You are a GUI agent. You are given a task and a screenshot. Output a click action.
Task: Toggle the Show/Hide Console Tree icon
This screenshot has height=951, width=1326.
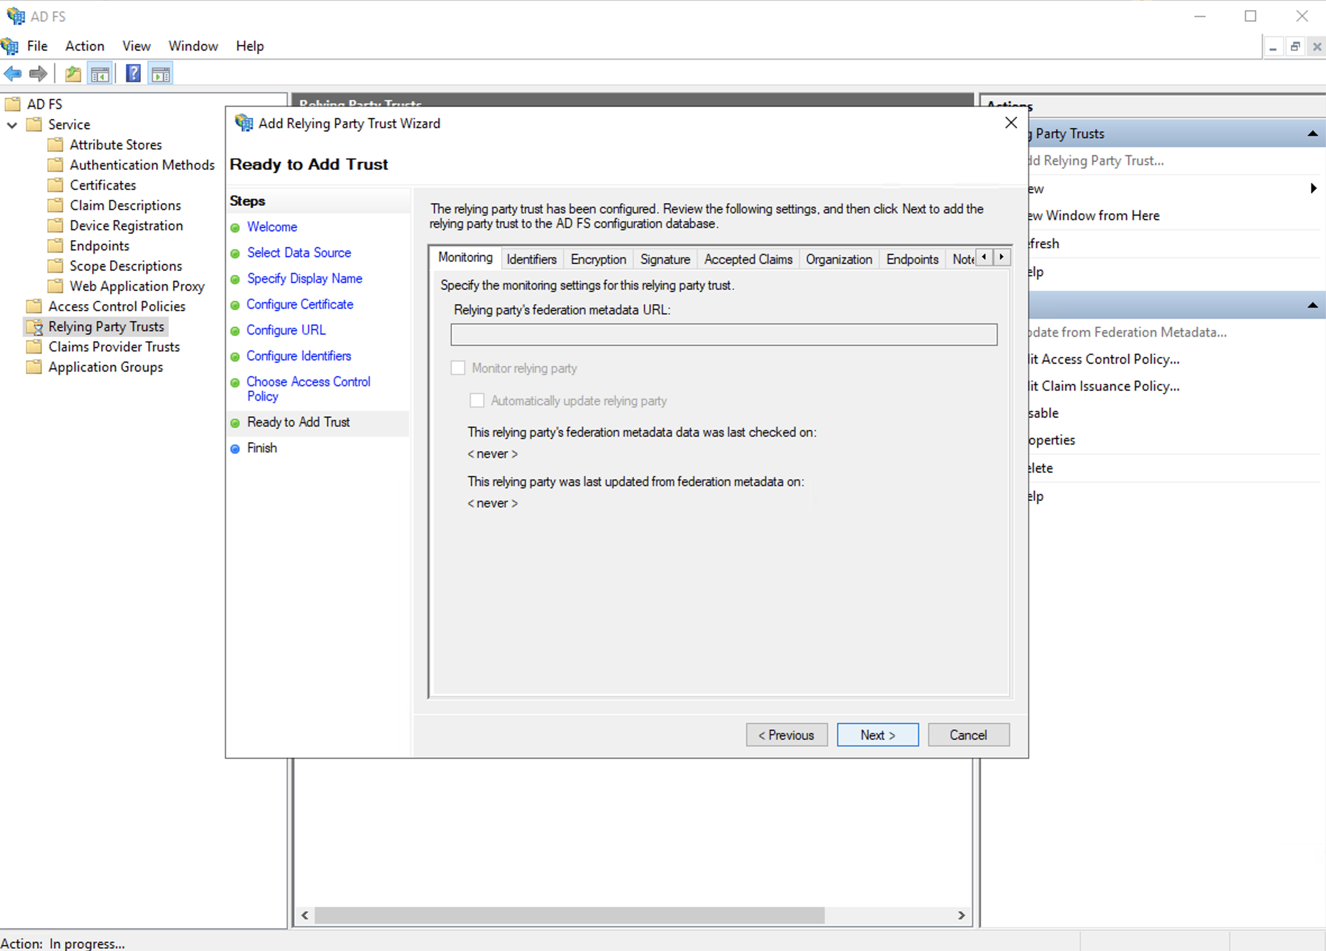(99, 74)
